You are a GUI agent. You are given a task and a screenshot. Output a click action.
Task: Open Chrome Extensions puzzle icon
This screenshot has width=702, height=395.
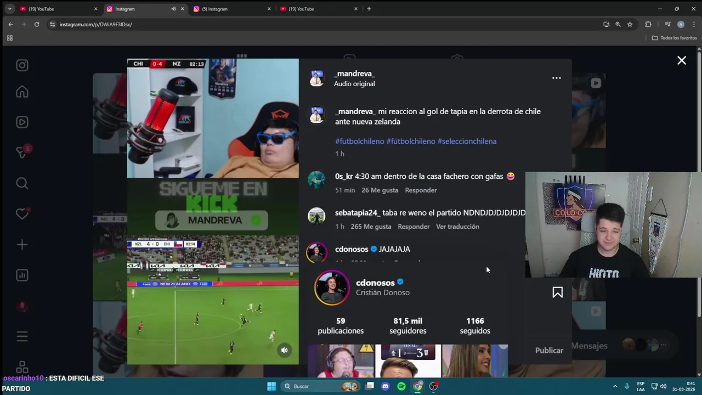click(648, 24)
